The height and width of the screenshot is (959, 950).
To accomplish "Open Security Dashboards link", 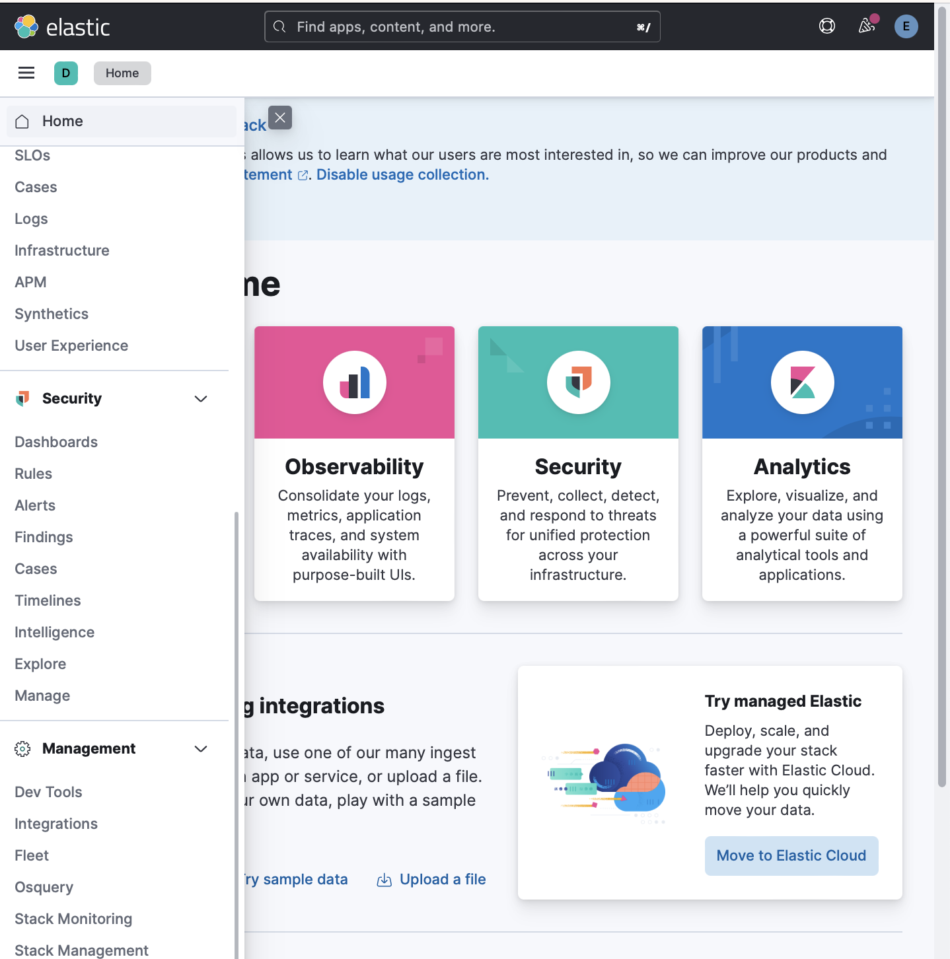I will pos(56,443).
